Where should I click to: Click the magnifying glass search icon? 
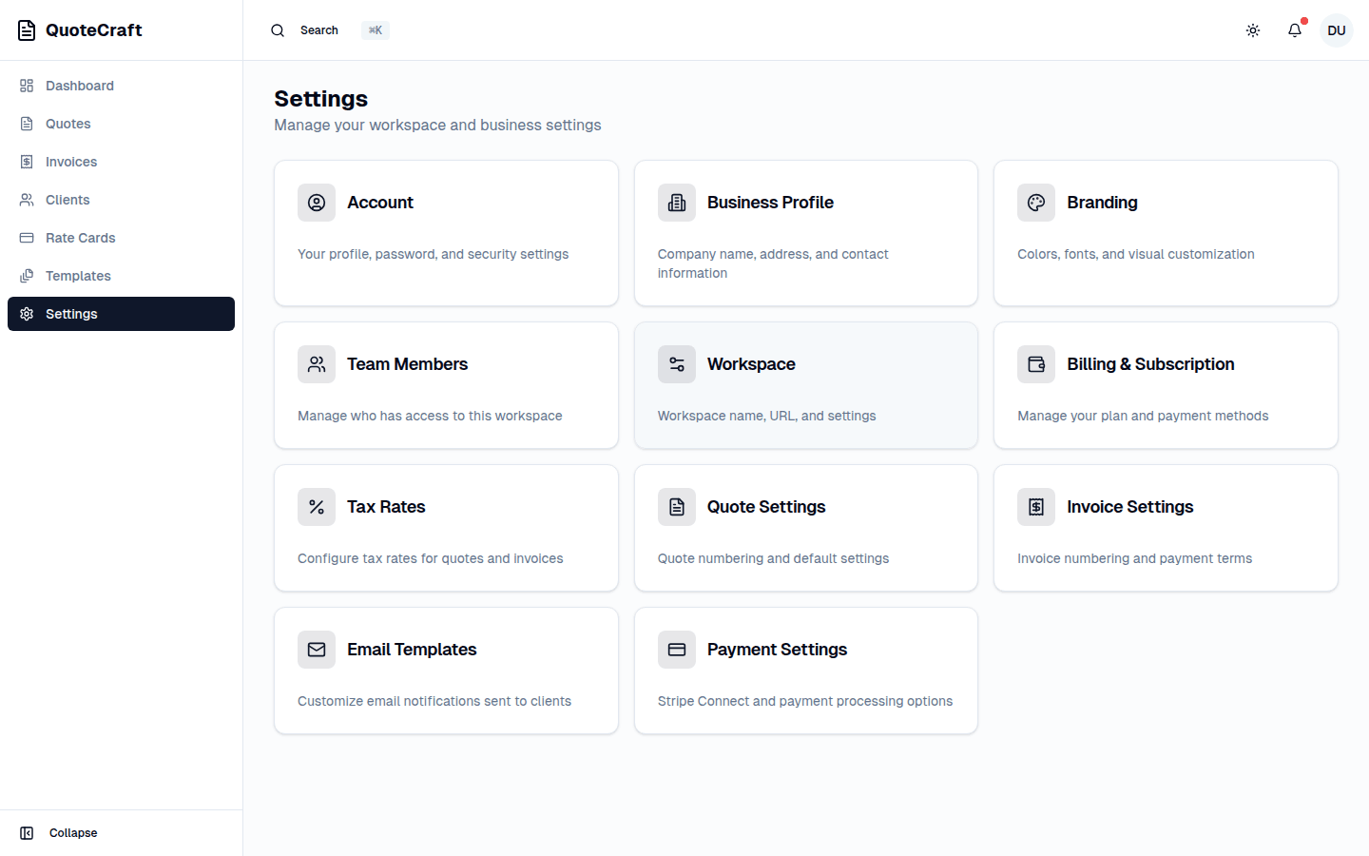[x=278, y=29]
